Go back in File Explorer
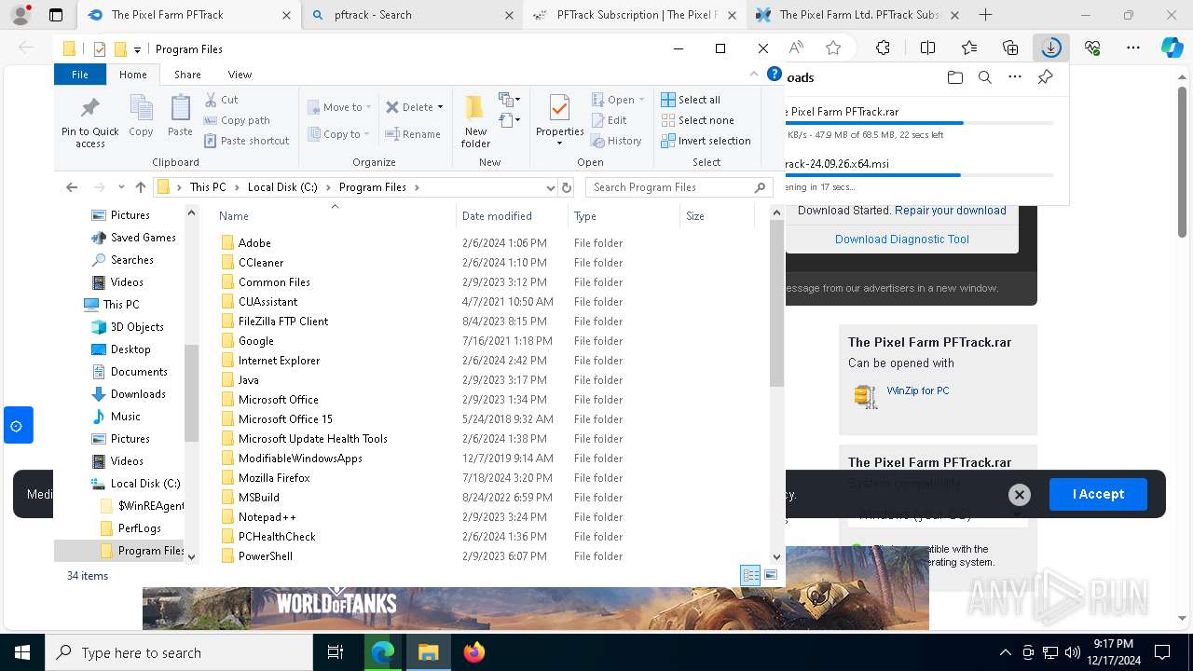 72,187
